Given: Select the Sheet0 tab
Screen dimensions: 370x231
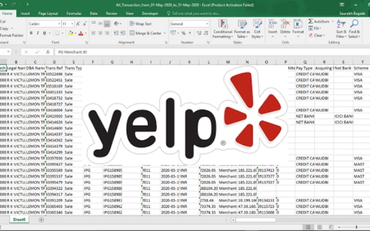Looking at the screenshot, I should coord(19,220).
